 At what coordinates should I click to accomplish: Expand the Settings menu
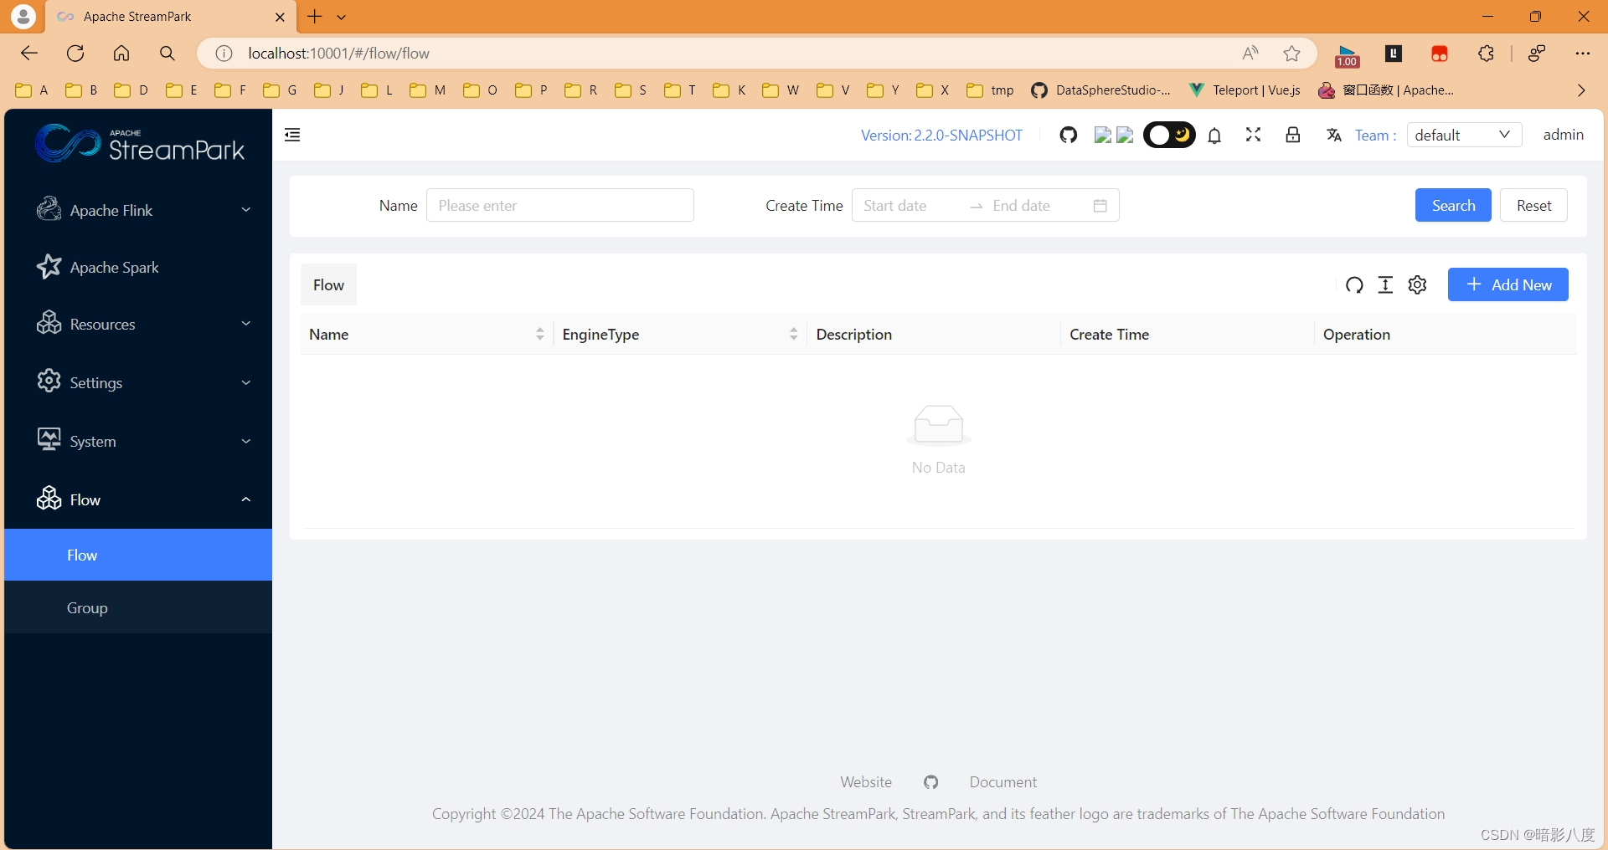(138, 383)
